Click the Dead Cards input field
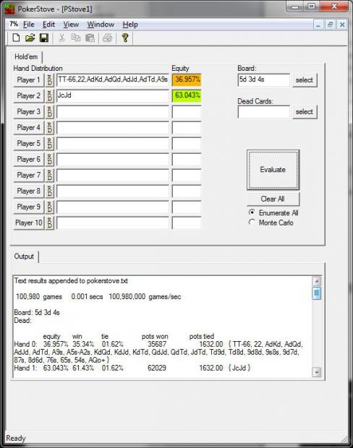The image size is (353, 448). (x=263, y=112)
